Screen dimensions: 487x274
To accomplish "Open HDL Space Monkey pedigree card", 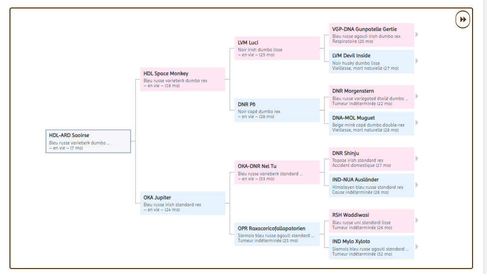I will (x=182, y=79).
